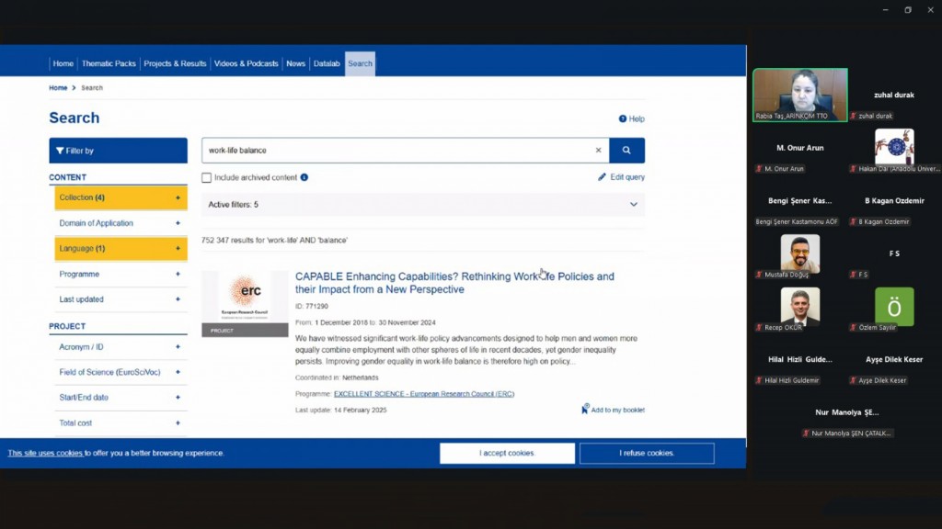Expand the Programme filter row

tap(121, 274)
